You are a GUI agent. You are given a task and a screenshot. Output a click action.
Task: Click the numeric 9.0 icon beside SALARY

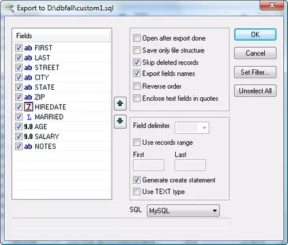pyautogui.click(x=29, y=136)
